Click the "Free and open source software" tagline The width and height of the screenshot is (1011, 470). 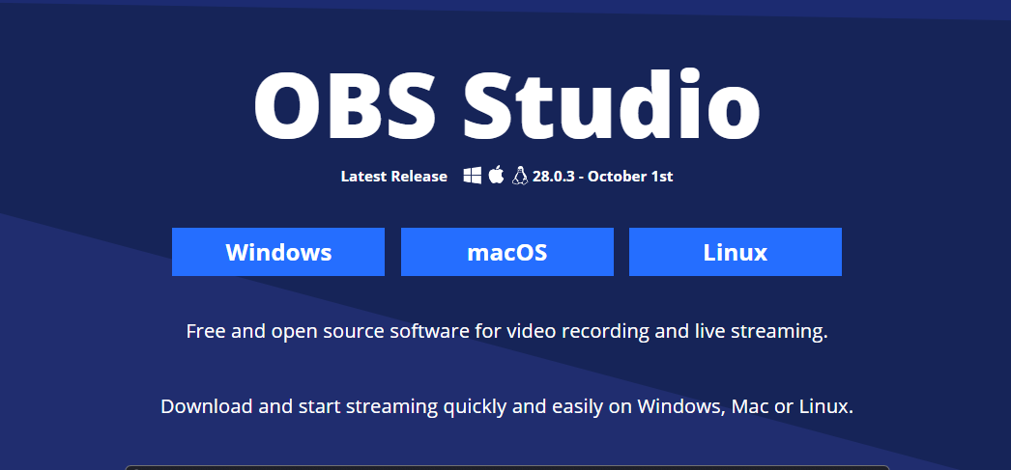tap(506, 332)
